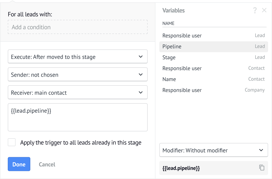Click the Cancel link

point(47,164)
